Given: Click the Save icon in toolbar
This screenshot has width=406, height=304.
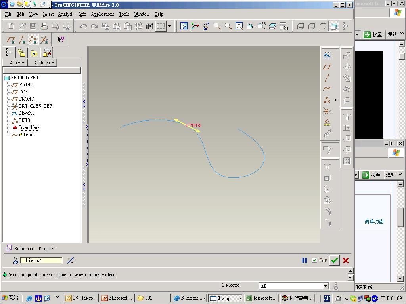Looking at the screenshot, I should [33, 26].
